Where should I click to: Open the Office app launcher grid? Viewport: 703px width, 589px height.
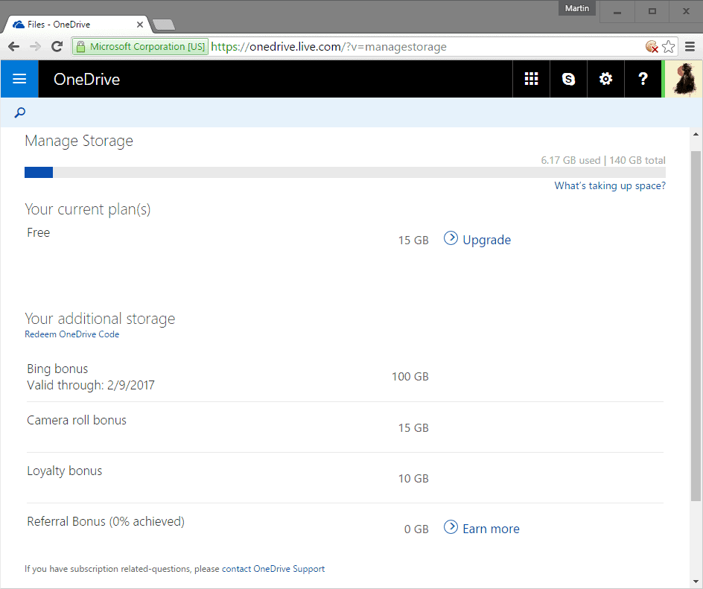531,78
